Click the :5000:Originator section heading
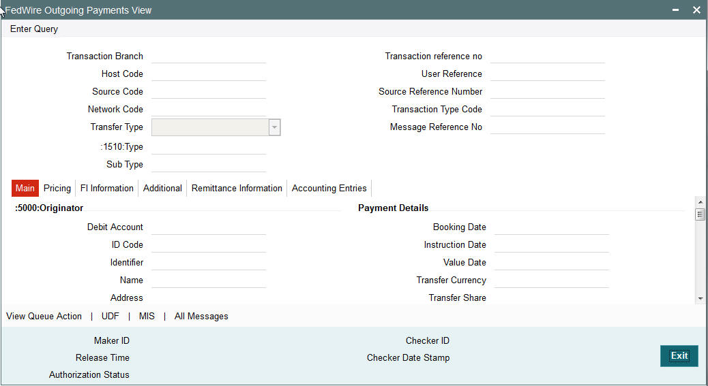Image resolution: width=708 pixels, height=386 pixels. 49,208
